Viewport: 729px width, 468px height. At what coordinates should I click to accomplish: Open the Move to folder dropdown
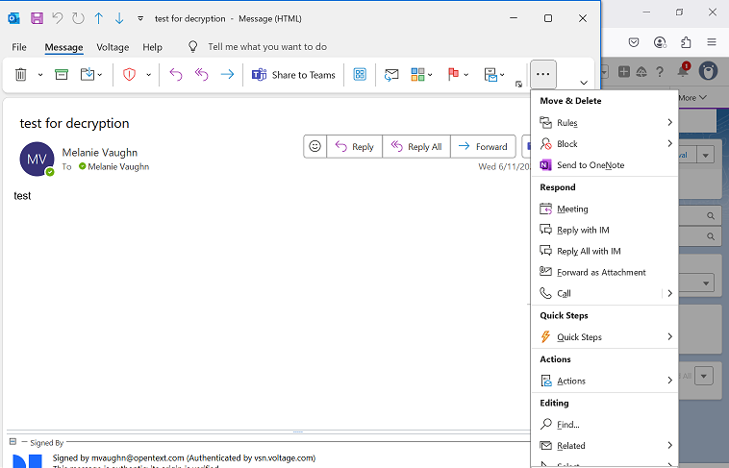[91, 74]
